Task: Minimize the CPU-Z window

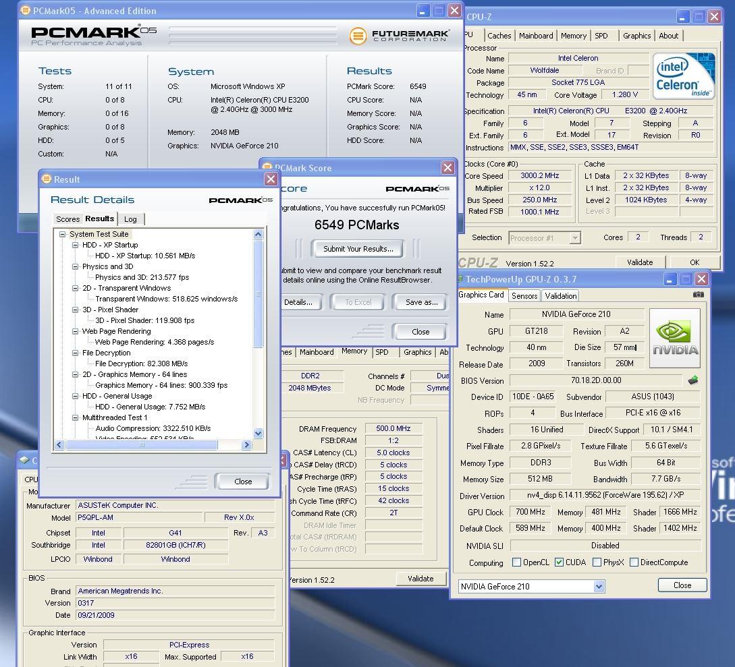Action: (x=682, y=17)
